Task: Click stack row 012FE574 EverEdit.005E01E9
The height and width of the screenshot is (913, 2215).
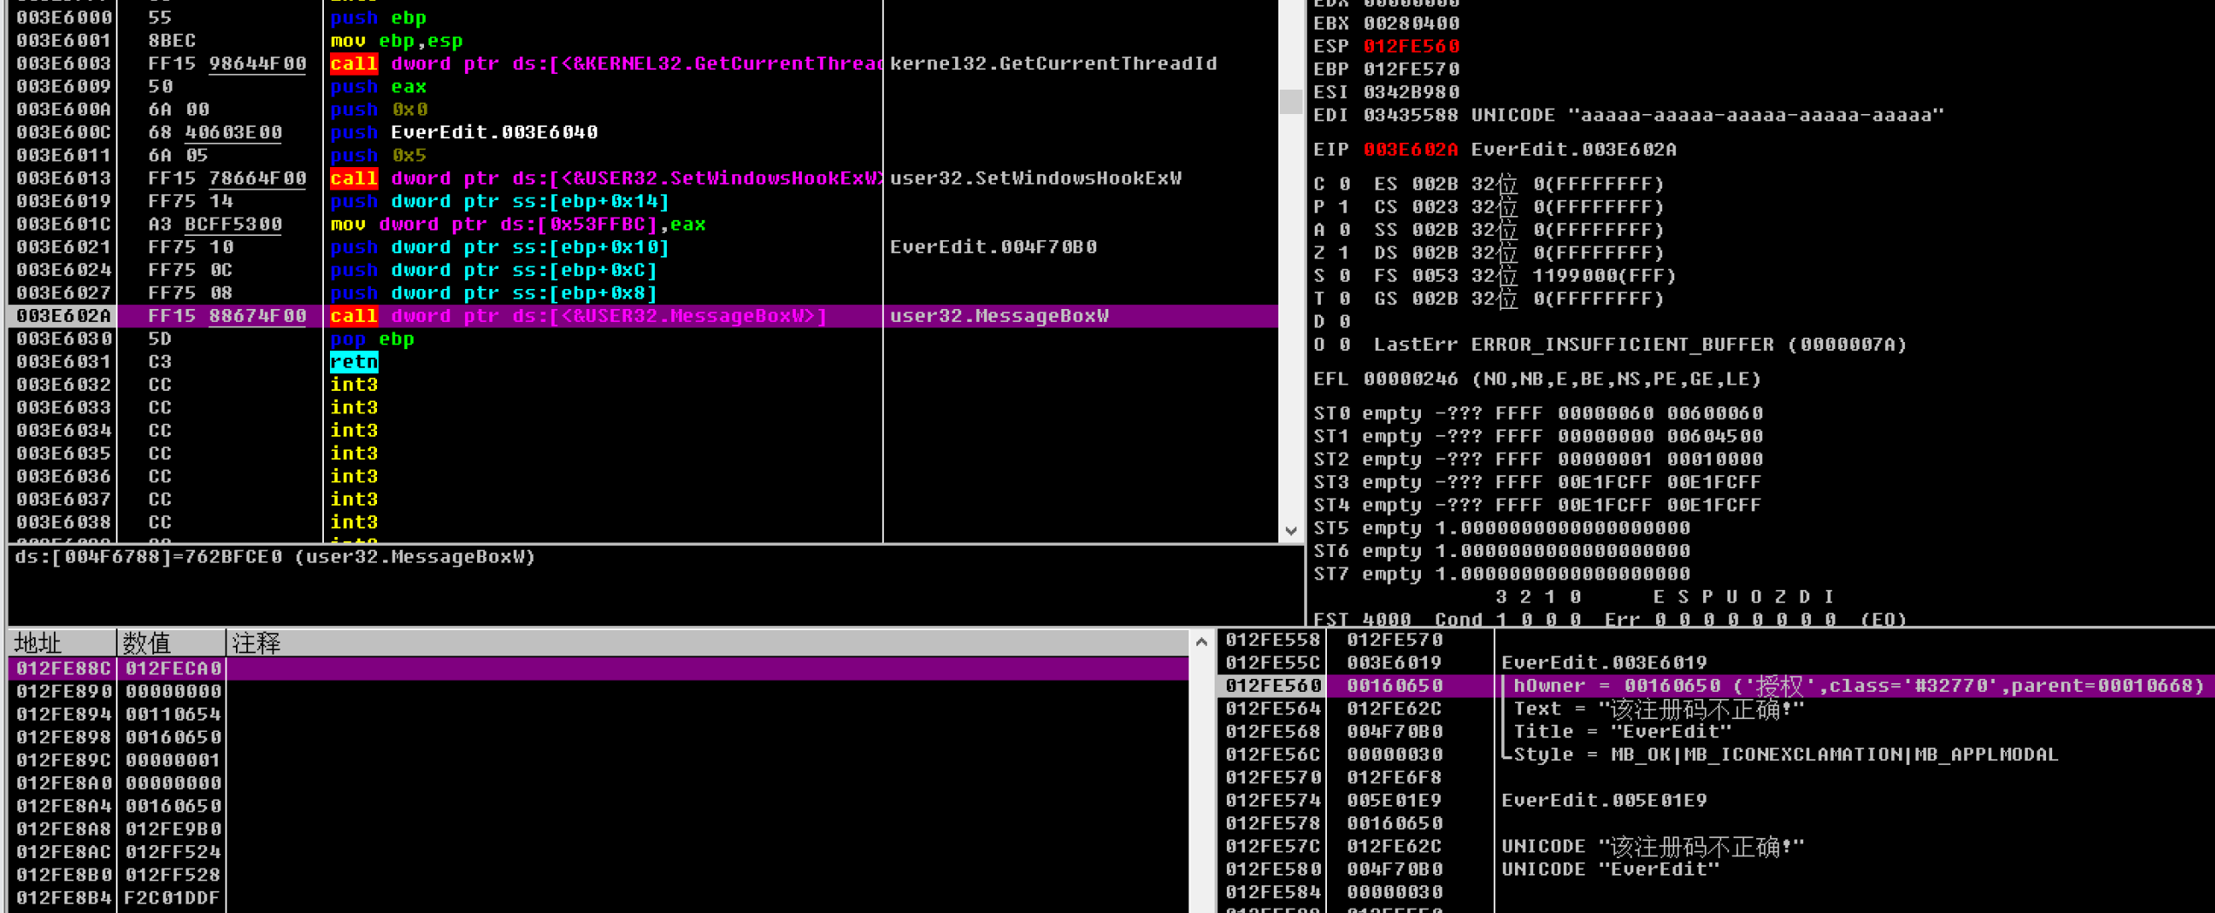Action: coord(1715,801)
